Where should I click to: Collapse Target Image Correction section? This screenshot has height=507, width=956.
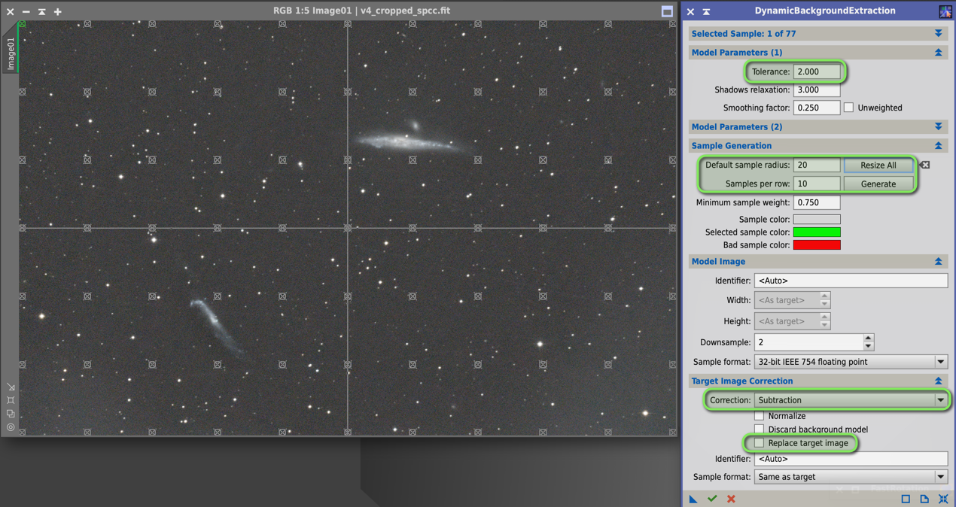(938, 381)
